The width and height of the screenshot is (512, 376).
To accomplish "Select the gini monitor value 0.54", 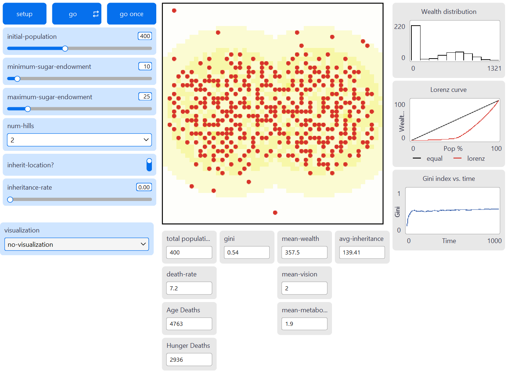I will click(x=247, y=252).
